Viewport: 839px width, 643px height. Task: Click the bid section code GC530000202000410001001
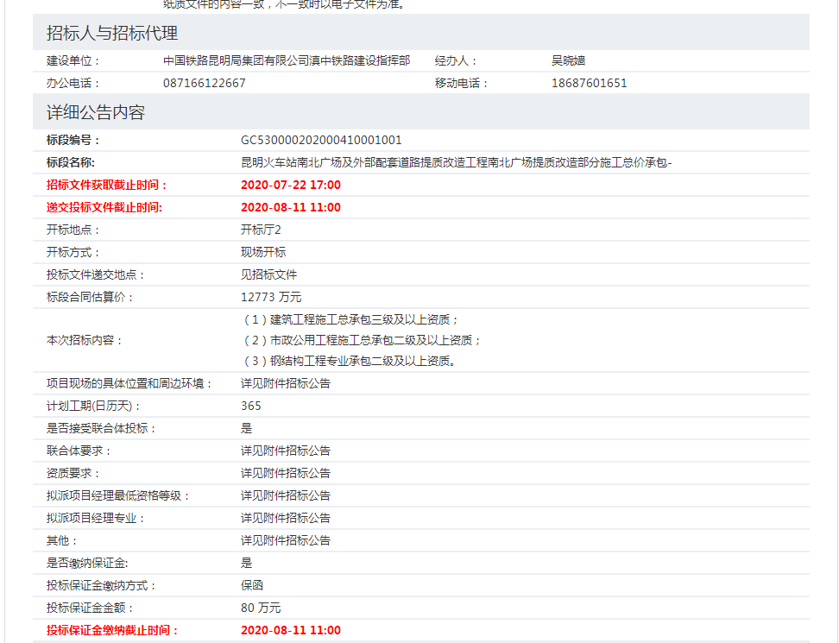click(x=321, y=140)
